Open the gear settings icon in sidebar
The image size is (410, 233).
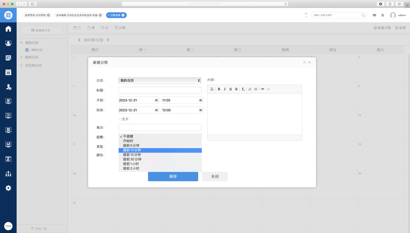coord(8,188)
